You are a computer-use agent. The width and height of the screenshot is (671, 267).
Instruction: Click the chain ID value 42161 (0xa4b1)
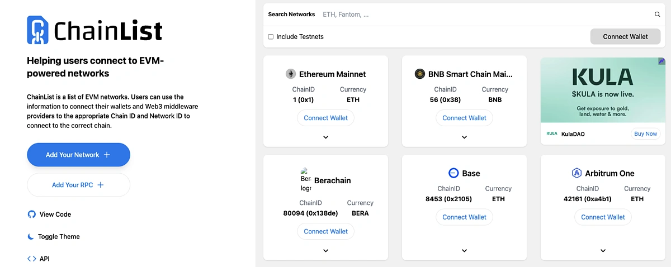pos(588,199)
